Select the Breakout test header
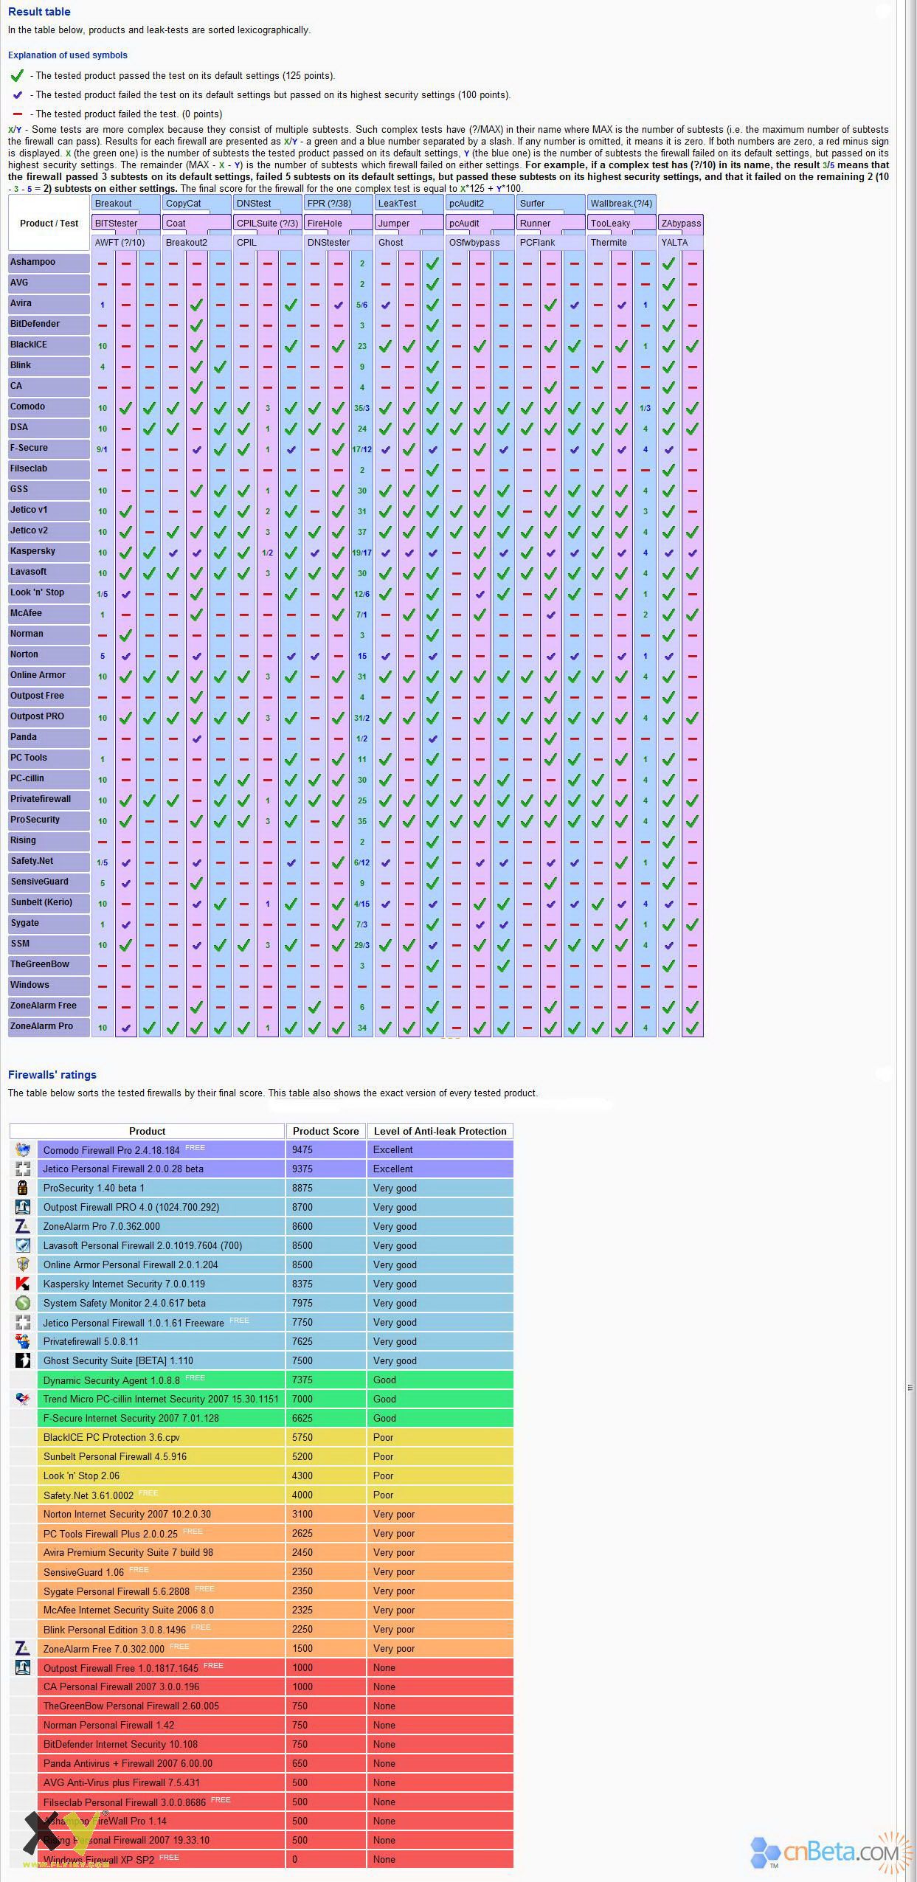This screenshot has height=1882, width=917. pyautogui.click(x=126, y=204)
